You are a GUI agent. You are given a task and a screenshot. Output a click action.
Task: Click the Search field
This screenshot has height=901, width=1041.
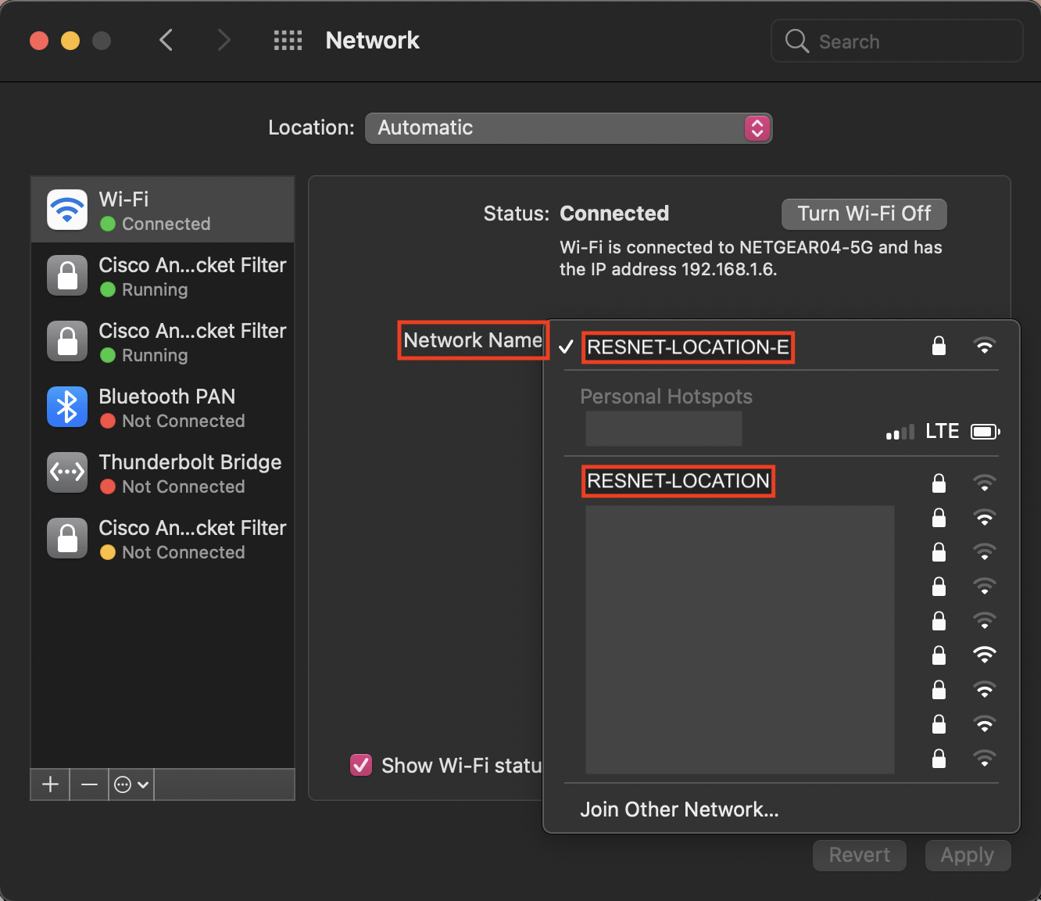coord(907,41)
